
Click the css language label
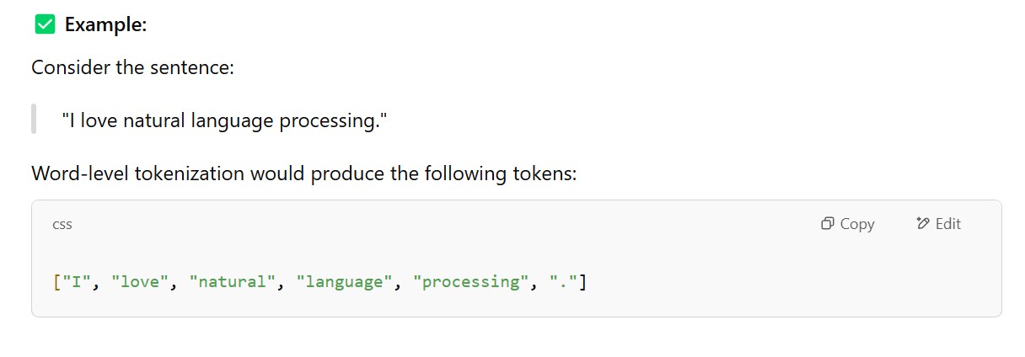(x=62, y=224)
